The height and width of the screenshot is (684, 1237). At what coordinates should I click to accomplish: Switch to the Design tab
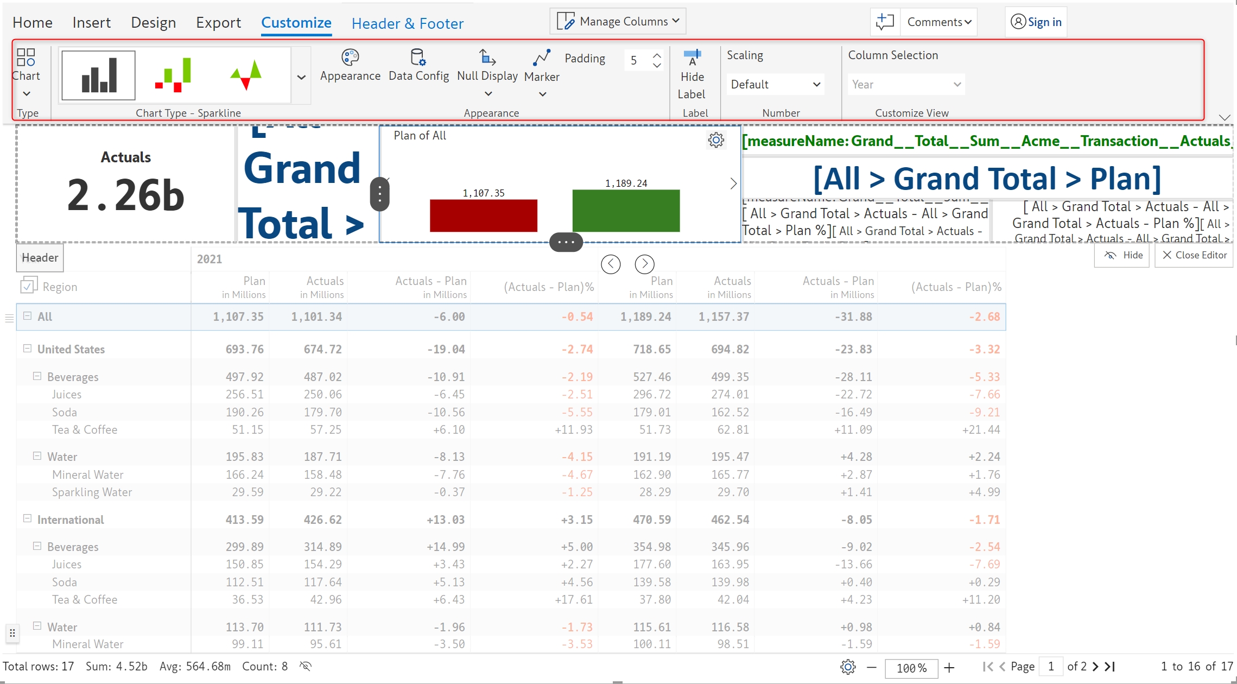pos(153,22)
